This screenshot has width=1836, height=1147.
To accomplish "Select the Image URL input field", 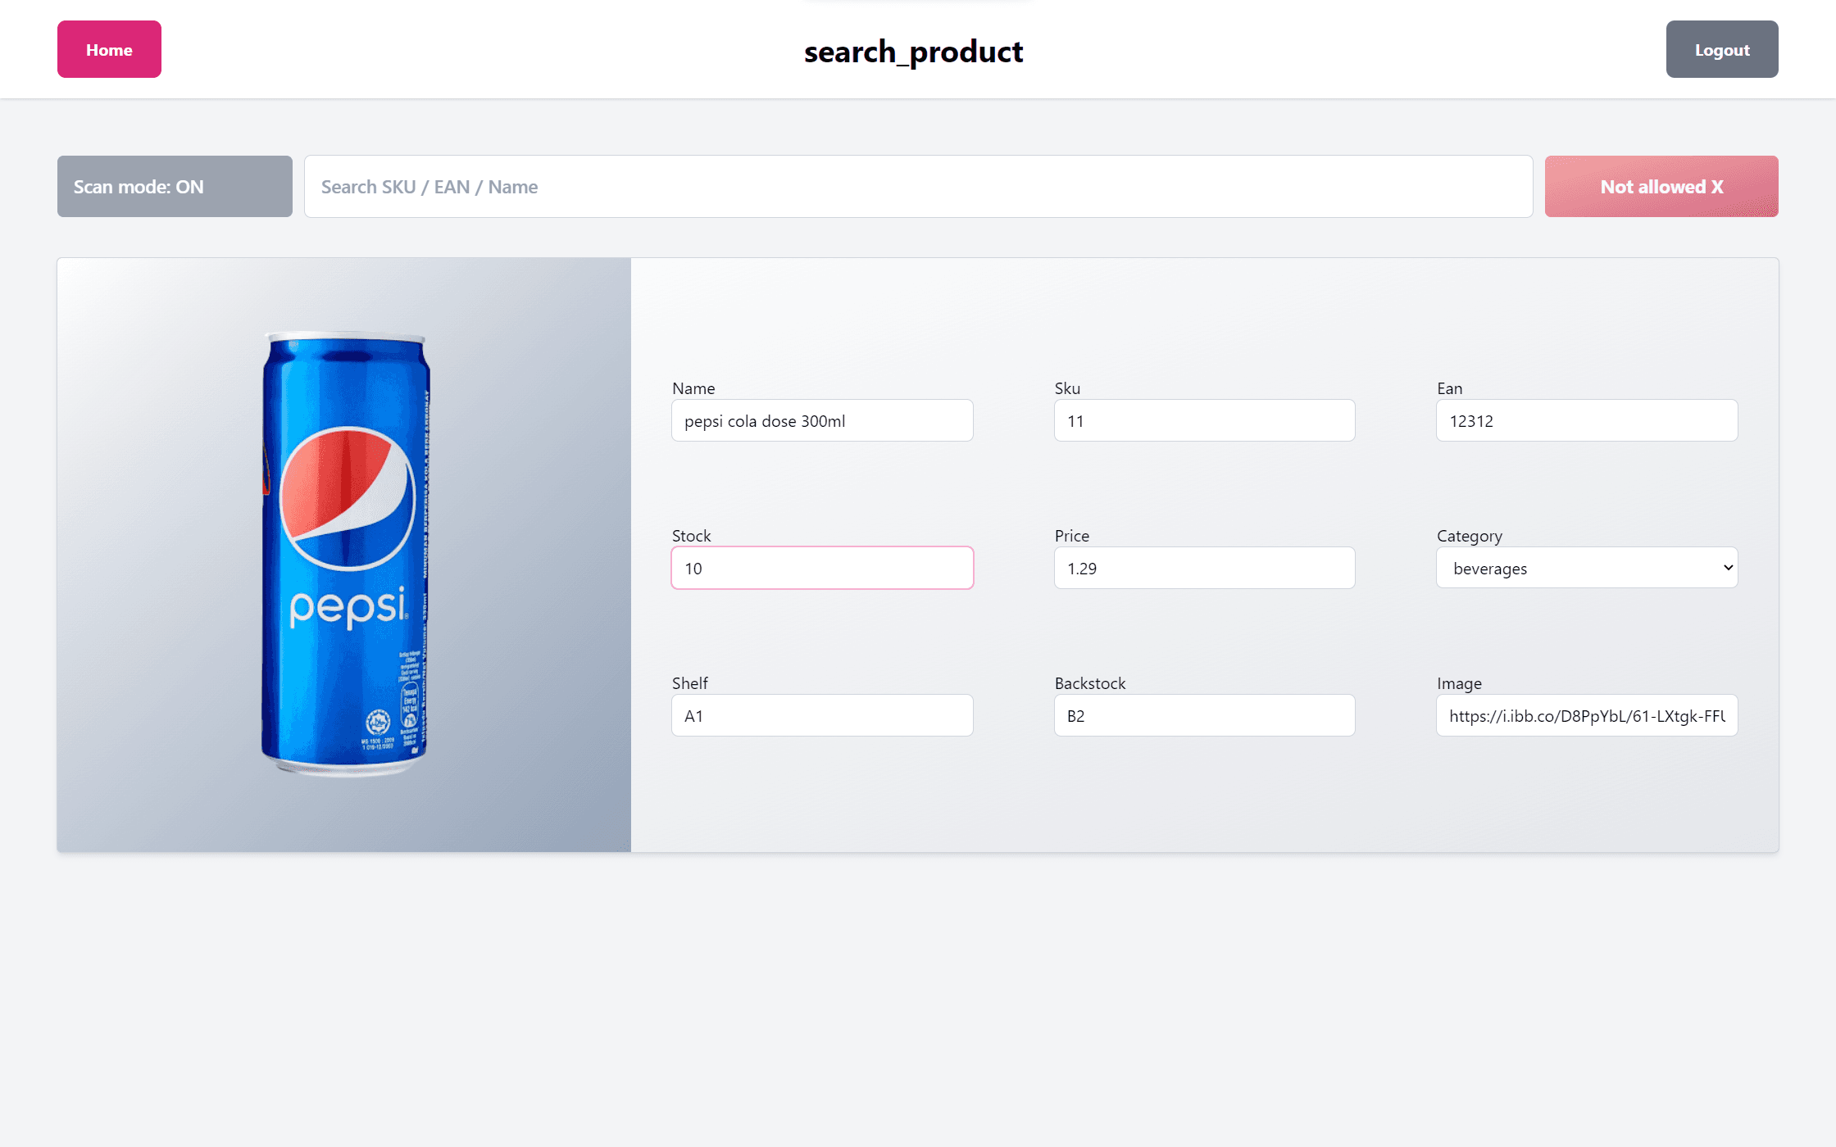I will 1587,715.
